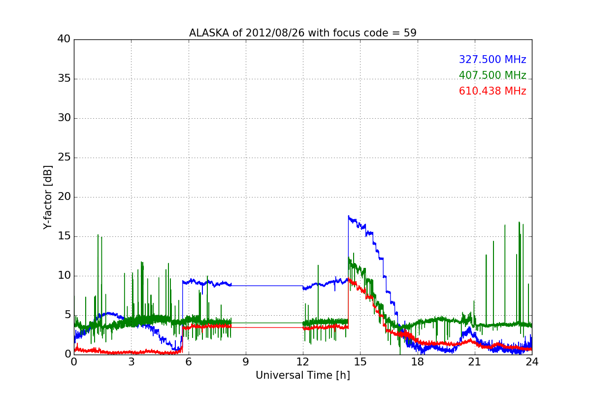The width and height of the screenshot is (591, 394).
Task: Click x-axis tick label 9
Action: pyautogui.click(x=246, y=361)
